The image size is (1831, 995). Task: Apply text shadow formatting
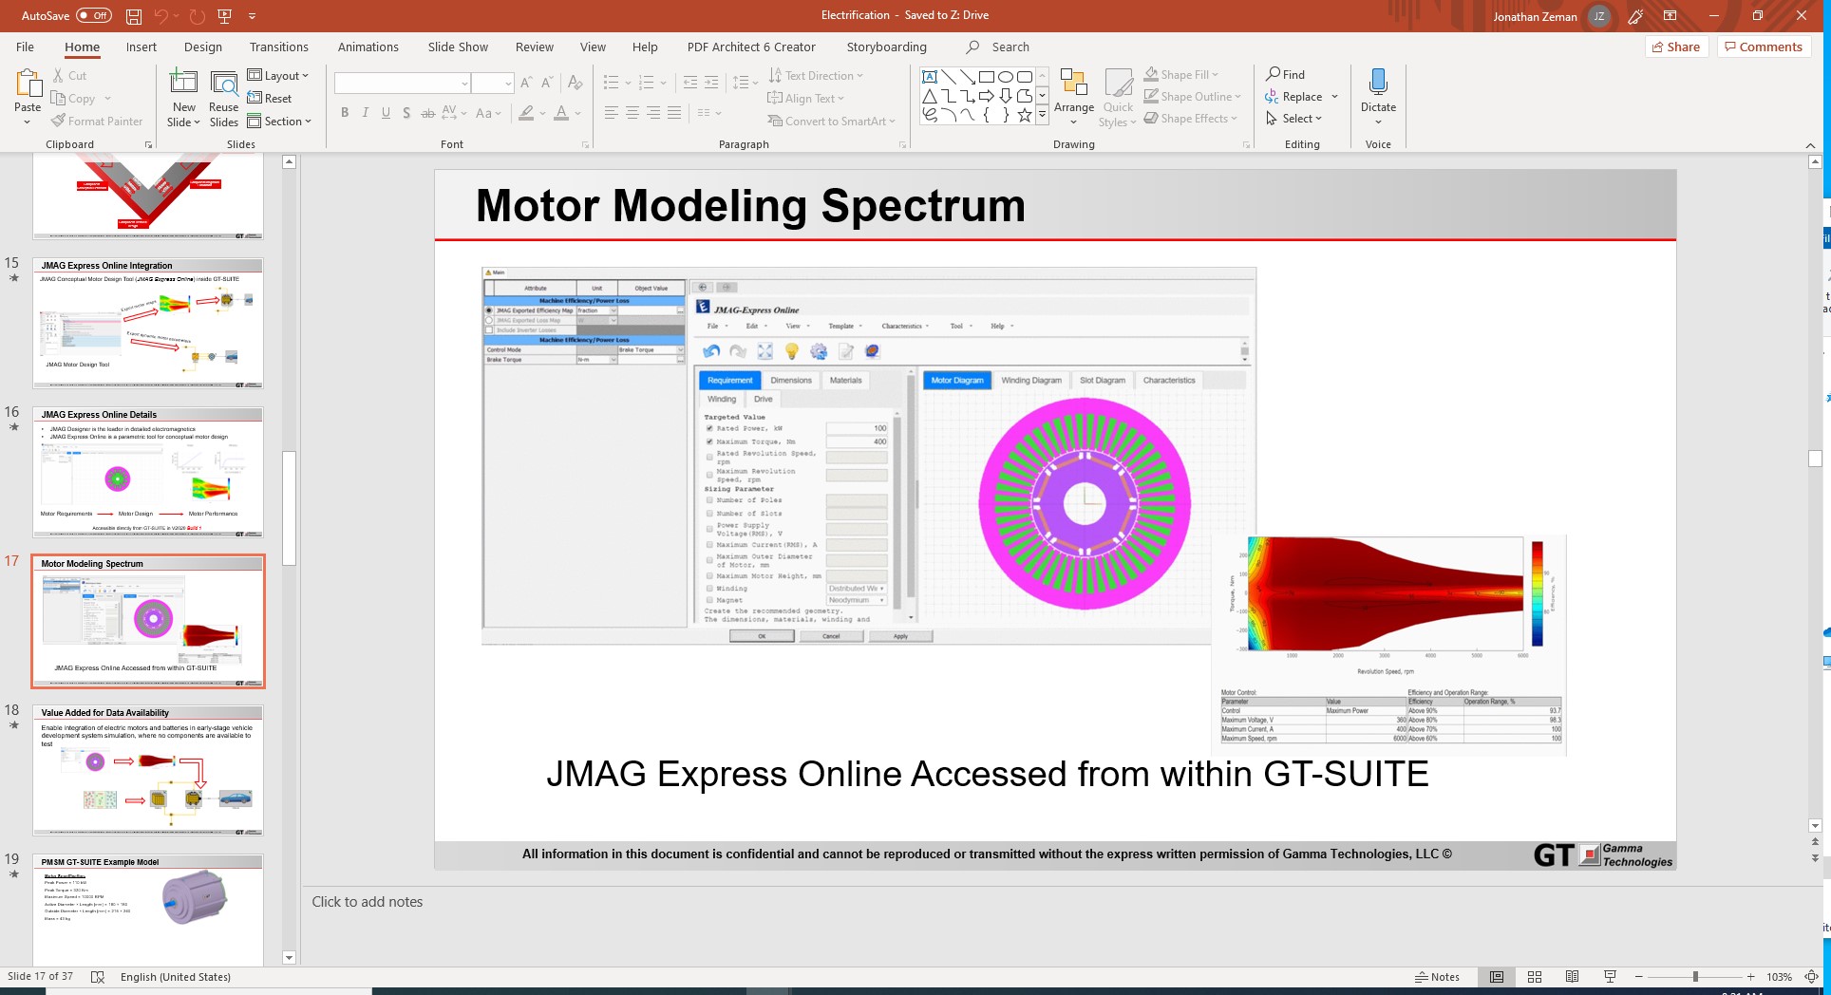[406, 113]
